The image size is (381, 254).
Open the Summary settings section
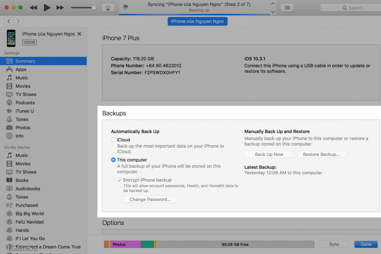[x=43, y=61]
